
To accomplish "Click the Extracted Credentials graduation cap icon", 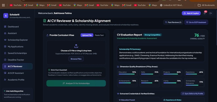I will tap(118, 94).
